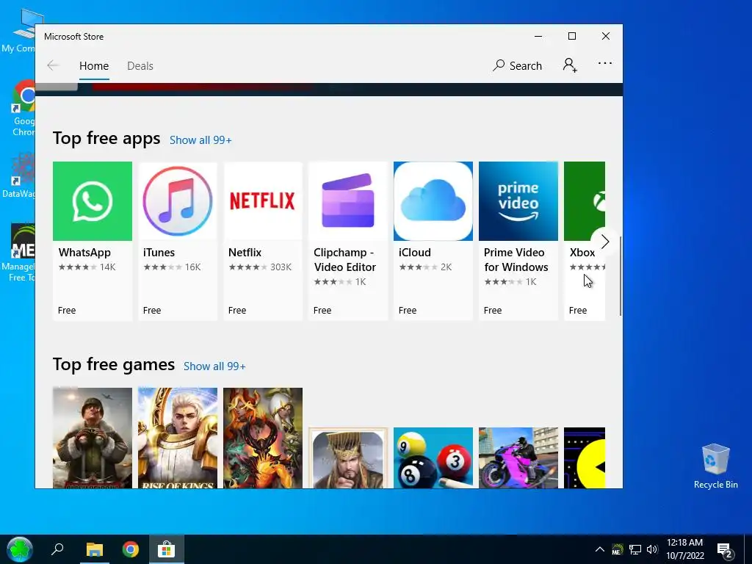Open the Start menu clover button
This screenshot has width=752, height=564.
click(20, 549)
